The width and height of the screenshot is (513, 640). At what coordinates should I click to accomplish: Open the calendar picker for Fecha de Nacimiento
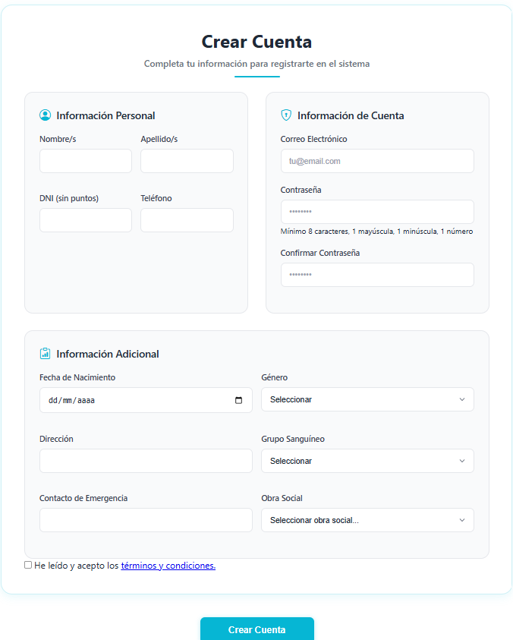[x=238, y=400]
